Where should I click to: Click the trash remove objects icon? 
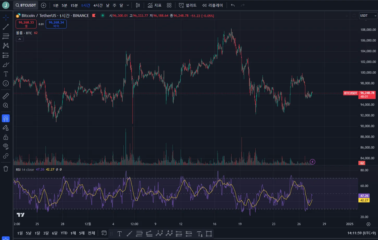[6, 169]
